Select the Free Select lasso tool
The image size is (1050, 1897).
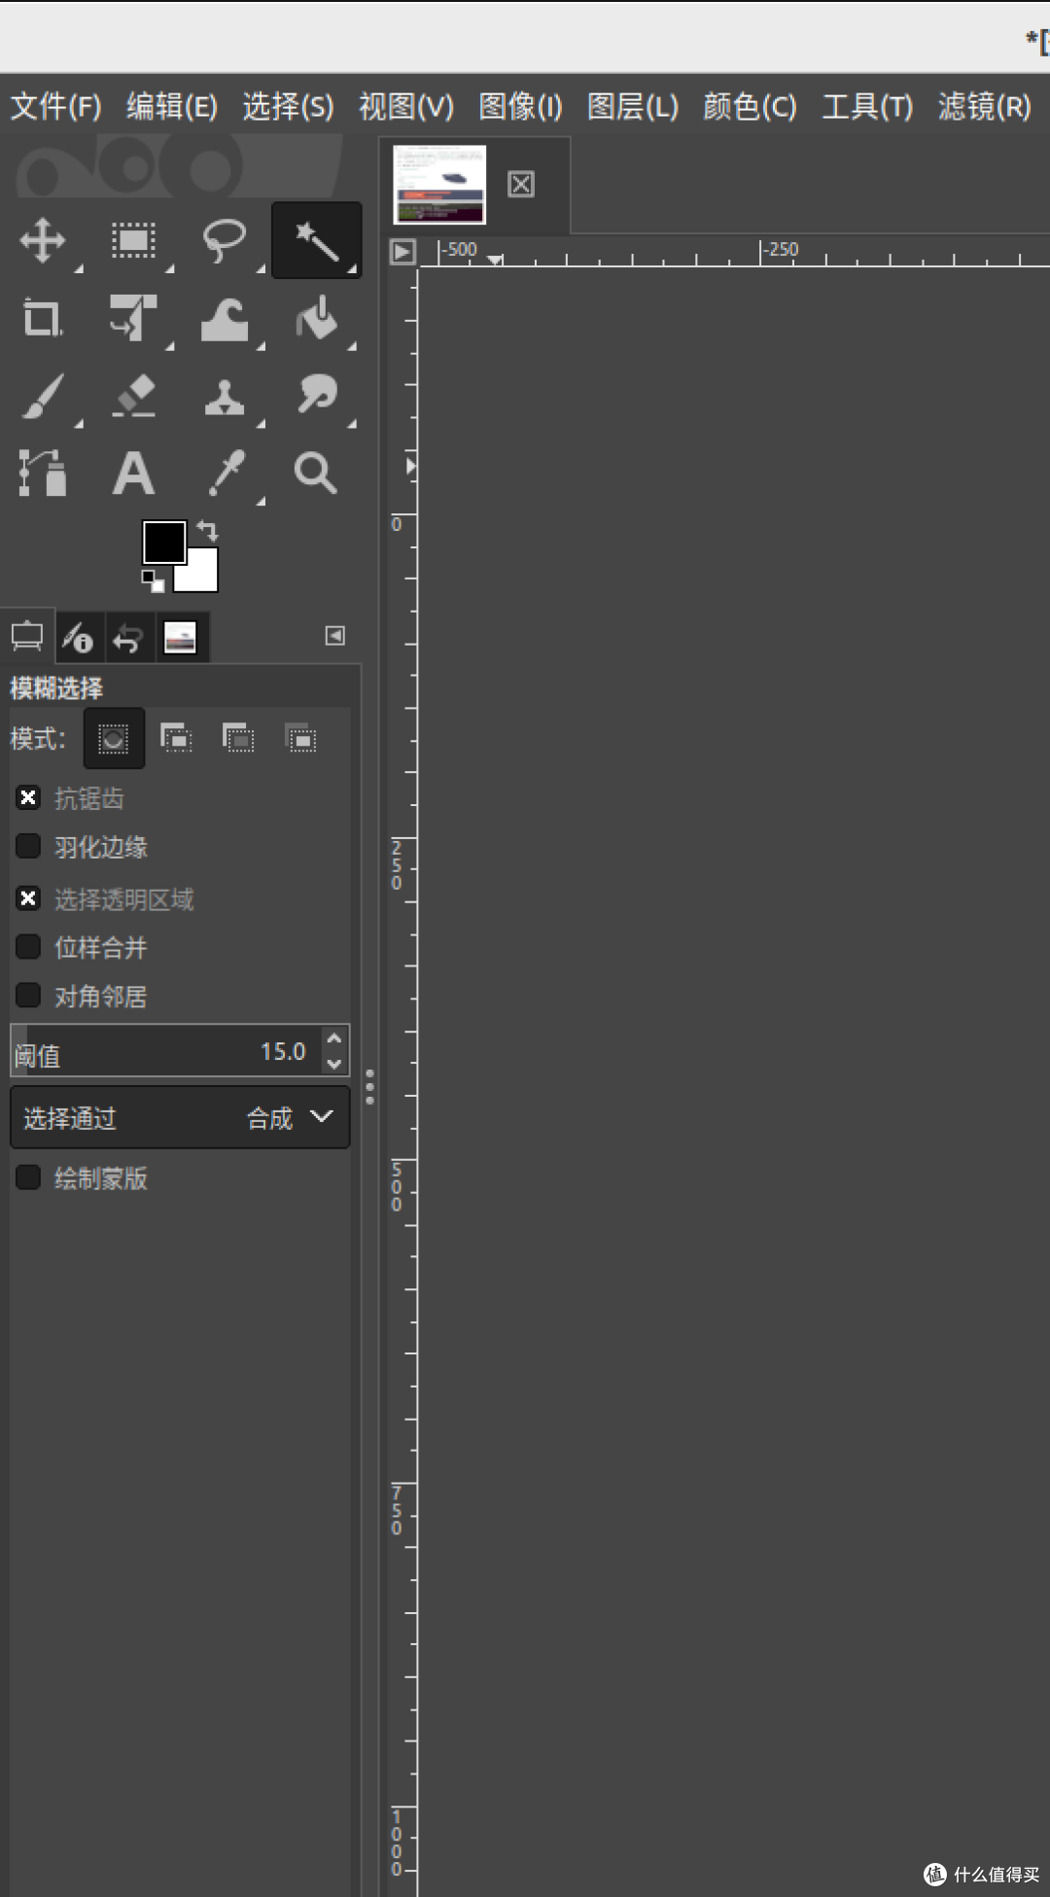click(x=225, y=240)
